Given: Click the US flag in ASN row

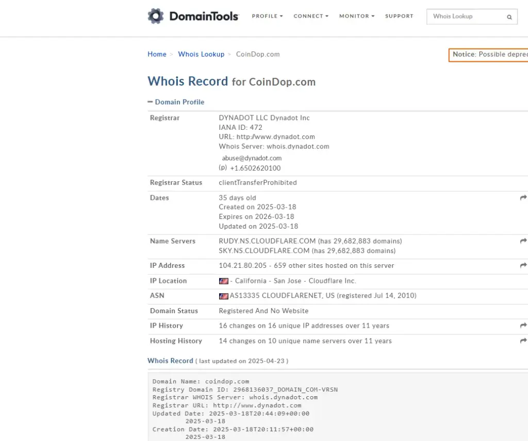Looking at the screenshot, I should tap(224, 296).
